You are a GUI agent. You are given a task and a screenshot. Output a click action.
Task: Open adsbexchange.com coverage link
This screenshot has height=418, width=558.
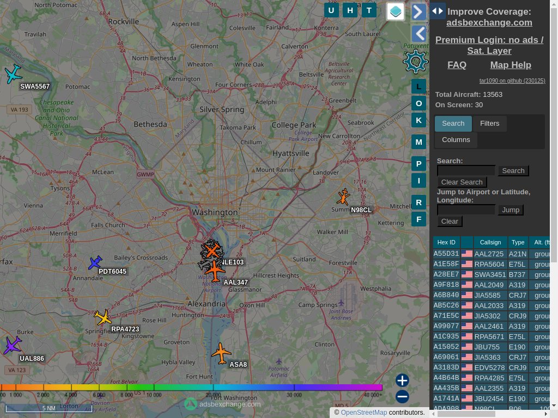(489, 22)
